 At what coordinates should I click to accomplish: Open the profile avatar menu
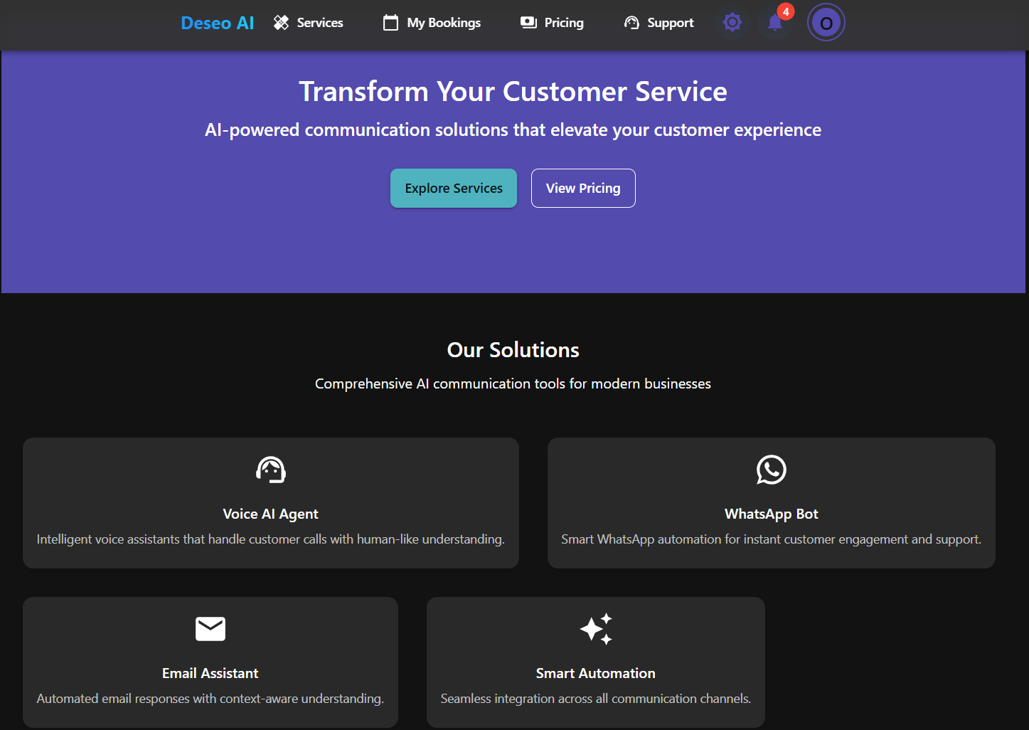pyautogui.click(x=826, y=22)
